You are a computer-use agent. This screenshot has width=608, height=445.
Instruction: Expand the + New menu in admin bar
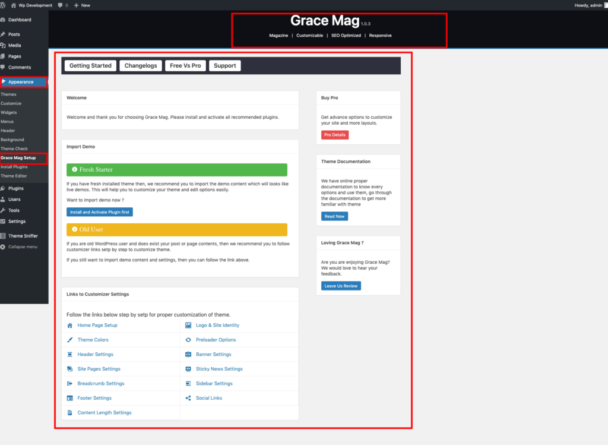point(78,5)
